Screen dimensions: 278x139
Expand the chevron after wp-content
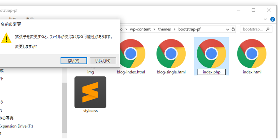coord(154,29)
